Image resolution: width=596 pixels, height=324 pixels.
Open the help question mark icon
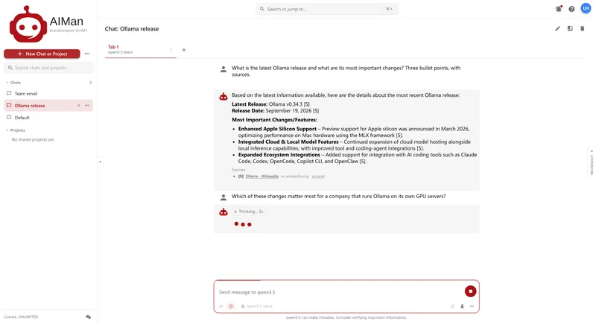571,9
